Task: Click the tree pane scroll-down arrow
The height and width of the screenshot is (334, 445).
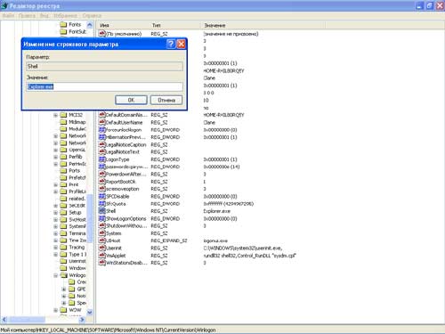Action: [x=90, y=312]
